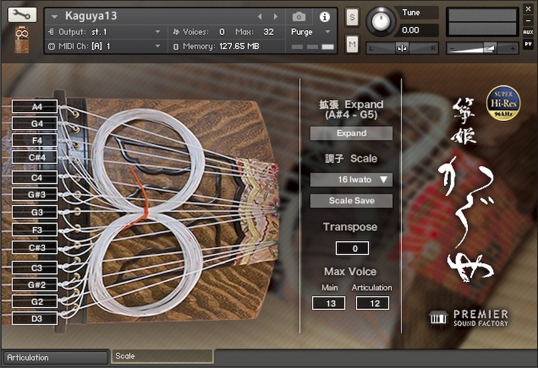Open instrument edit mode with wrench icon
The height and width of the screenshot is (368, 538).
pyautogui.click(x=22, y=15)
